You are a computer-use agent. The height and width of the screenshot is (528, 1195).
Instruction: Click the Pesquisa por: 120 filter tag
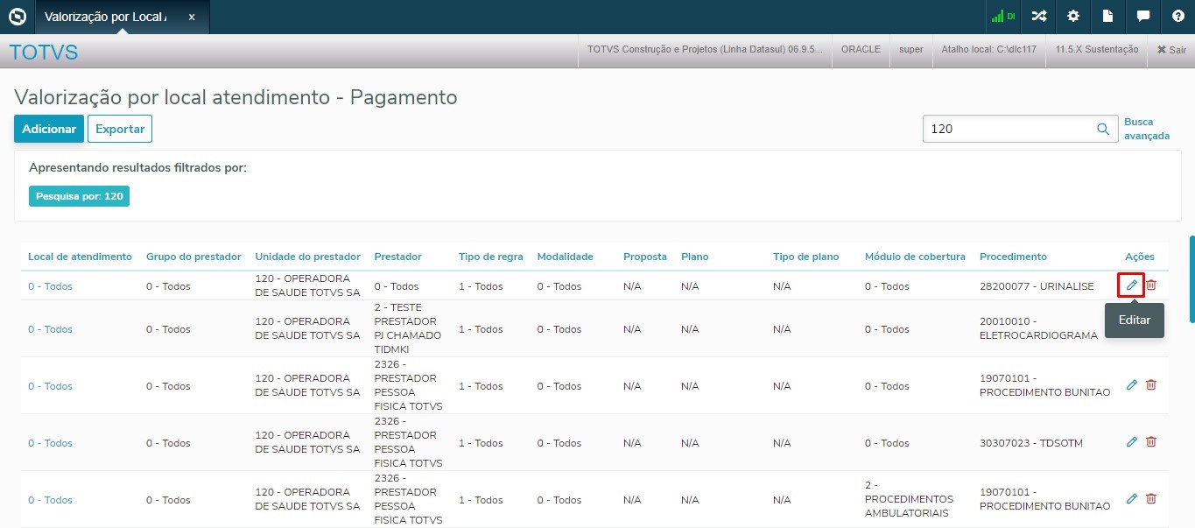(79, 196)
